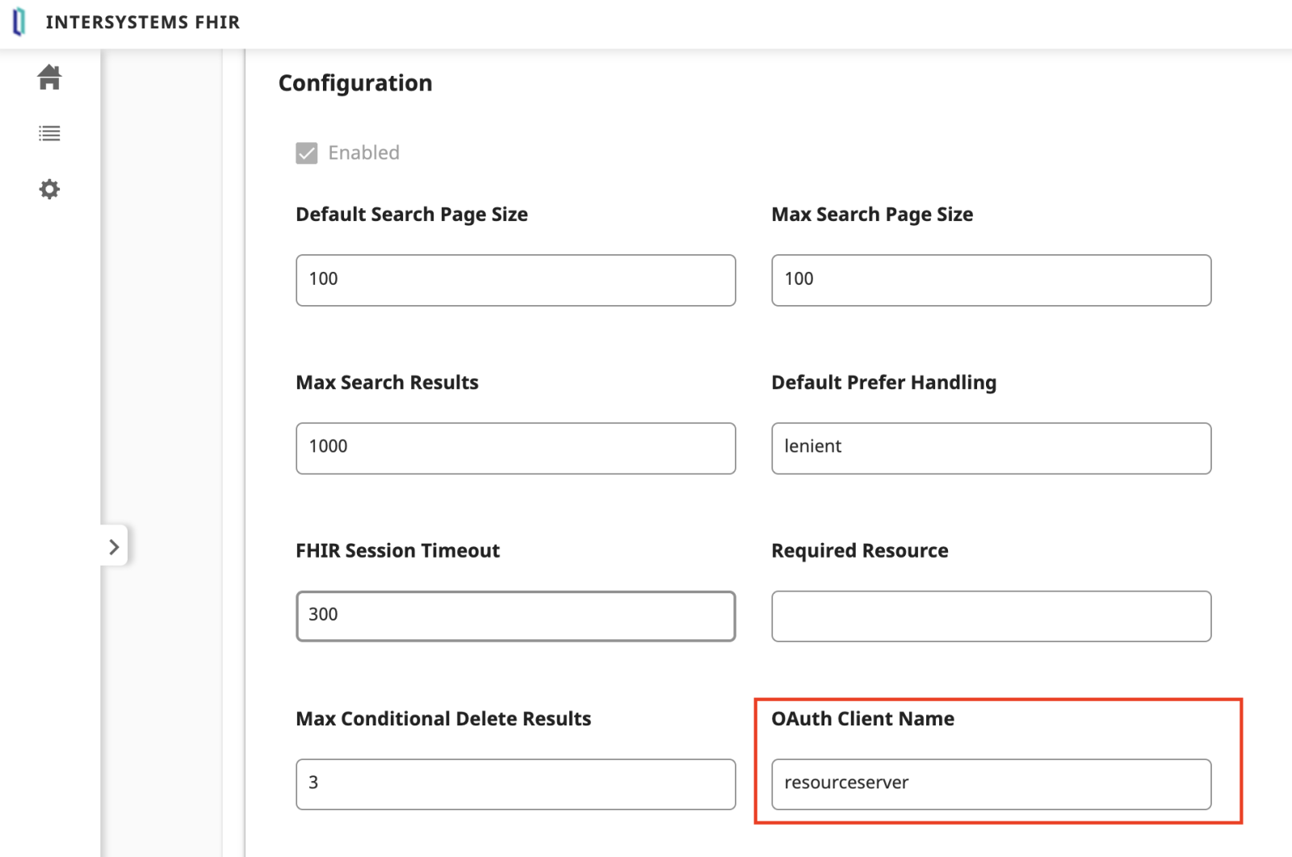Click the Max Conditional Delete Results field

tap(515, 784)
